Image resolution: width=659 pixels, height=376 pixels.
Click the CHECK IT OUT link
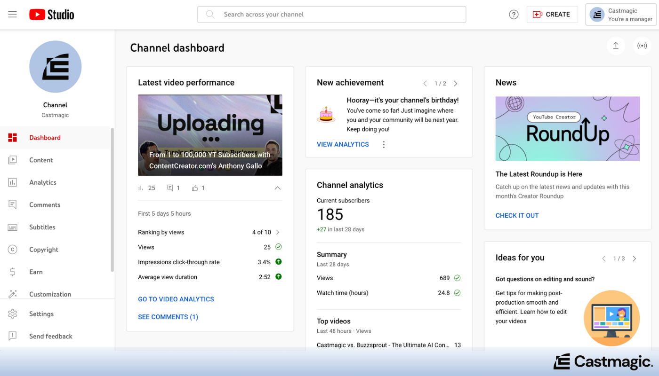(x=517, y=215)
